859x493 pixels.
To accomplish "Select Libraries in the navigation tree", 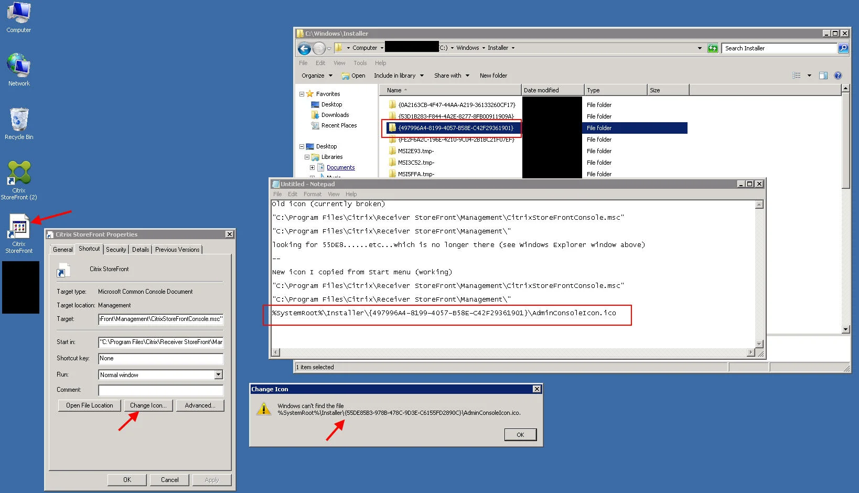I will point(327,157).
